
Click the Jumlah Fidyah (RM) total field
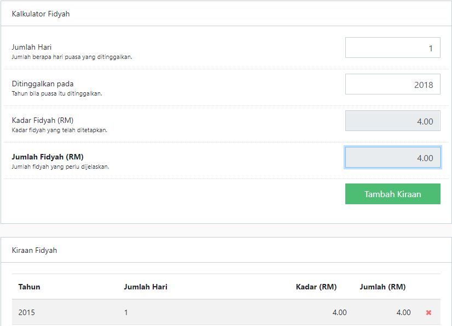point(392,158)
